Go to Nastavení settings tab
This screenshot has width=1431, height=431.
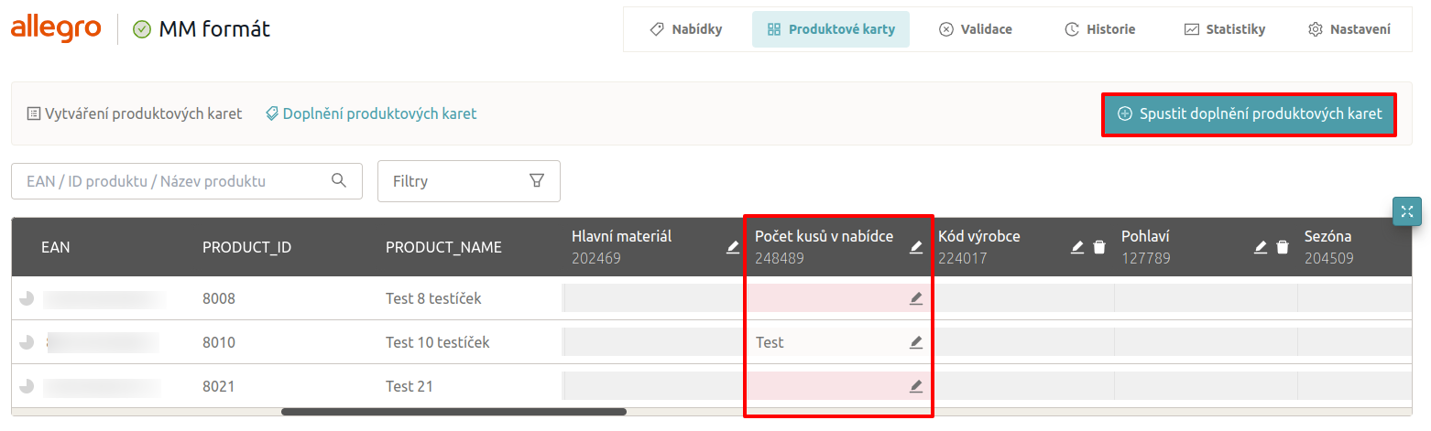coord(1349,29)
